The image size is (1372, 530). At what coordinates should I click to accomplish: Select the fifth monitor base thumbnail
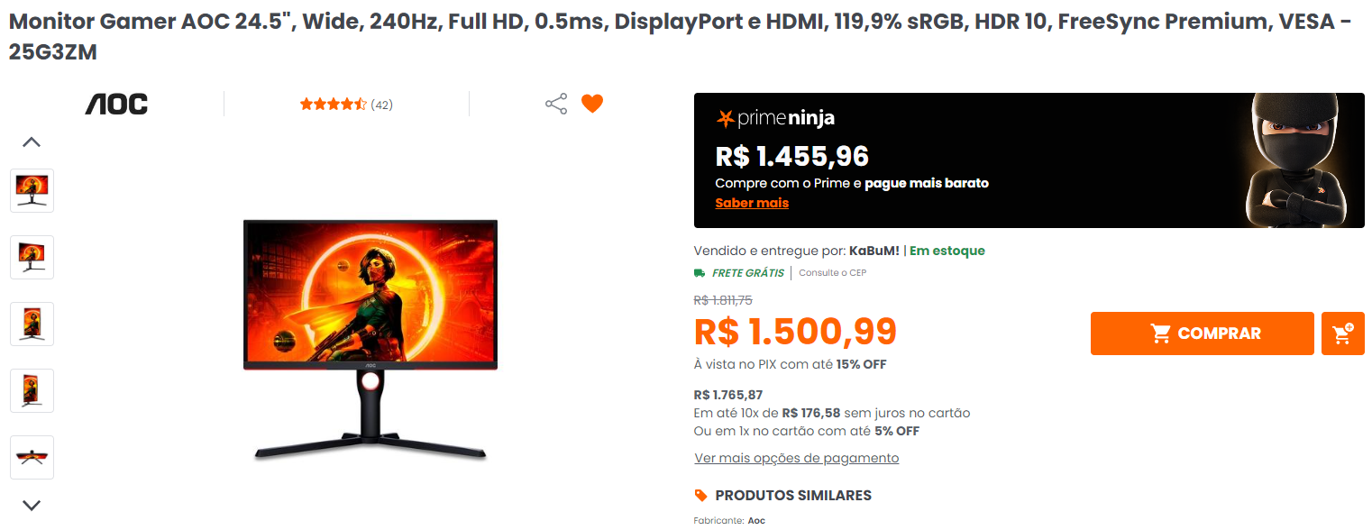(x=32, y=458)
